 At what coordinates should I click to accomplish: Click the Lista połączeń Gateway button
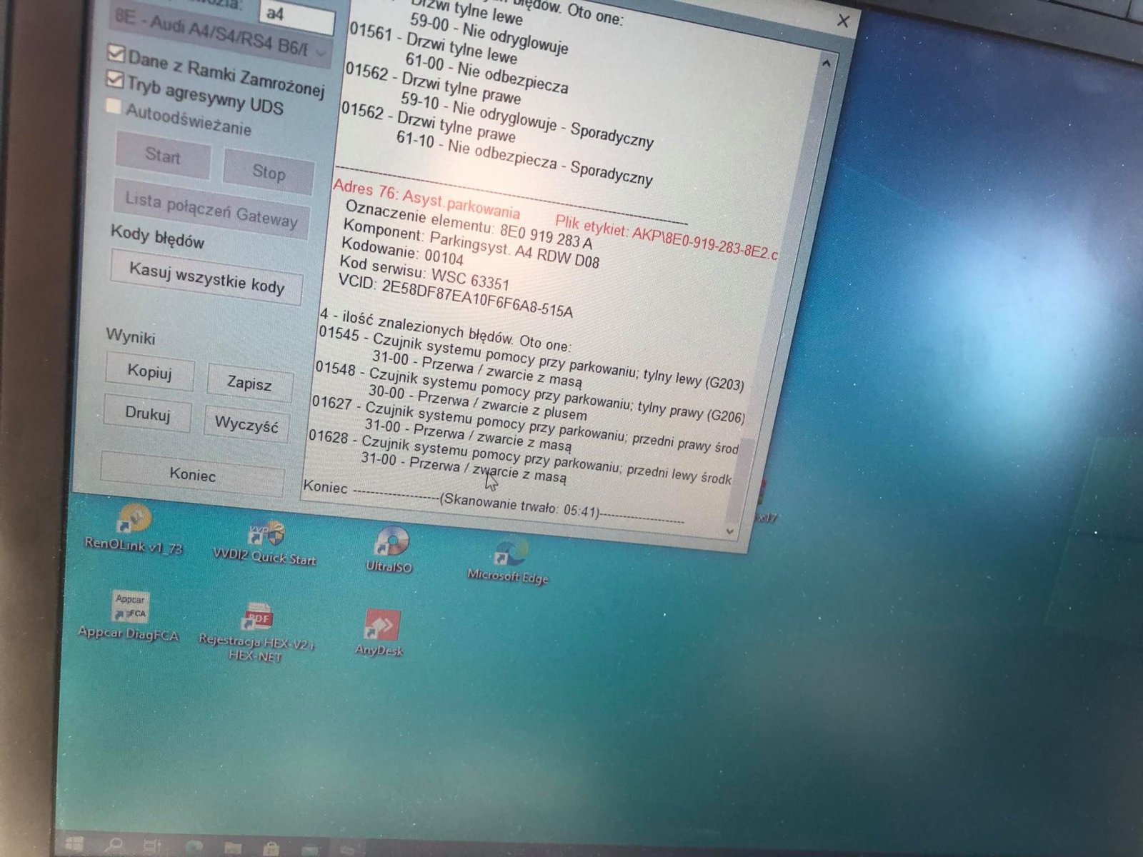click(x=211, y=209)
